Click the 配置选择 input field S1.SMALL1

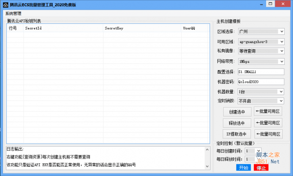[x=261, y=72]
